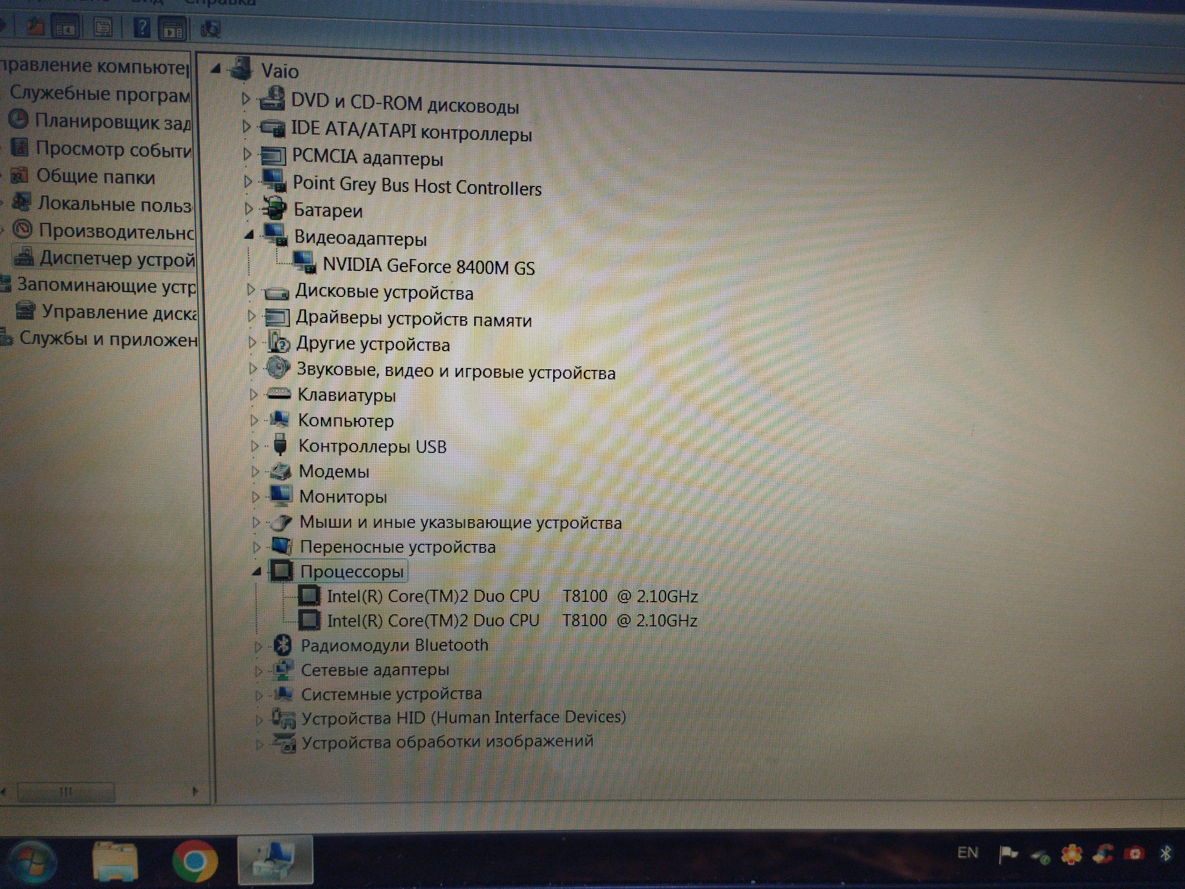This screenshot has width=1185, height=889.
Task: Expand Переносные устройства
Action: coord(257,547)
